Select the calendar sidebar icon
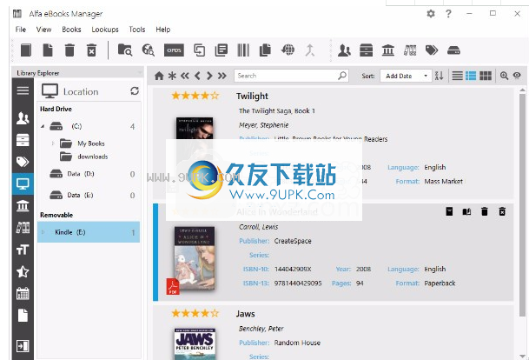The width and height of the screenshot is (529, 360). coord(23,293)
